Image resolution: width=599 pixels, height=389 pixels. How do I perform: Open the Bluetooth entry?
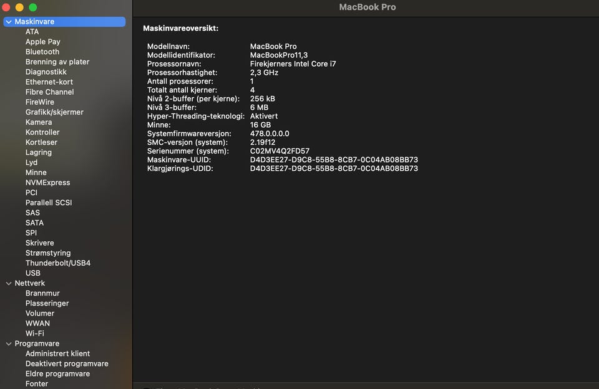42,52
